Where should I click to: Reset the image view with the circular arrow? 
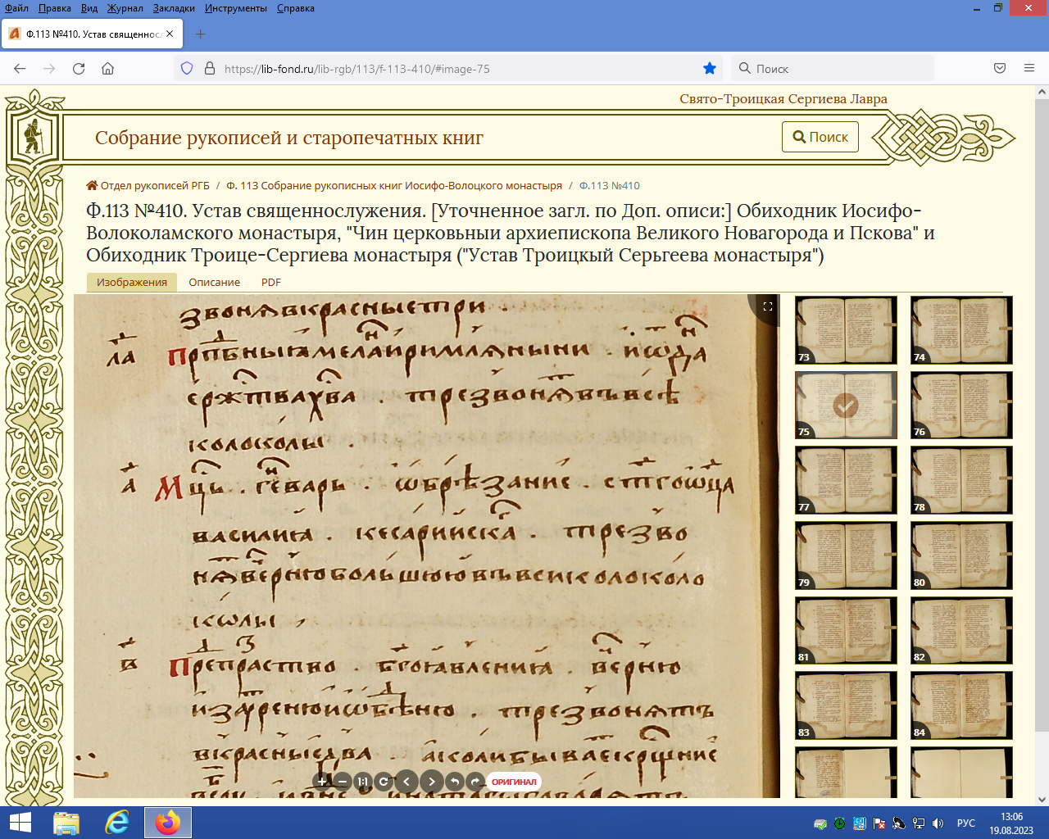pos(384,782)
